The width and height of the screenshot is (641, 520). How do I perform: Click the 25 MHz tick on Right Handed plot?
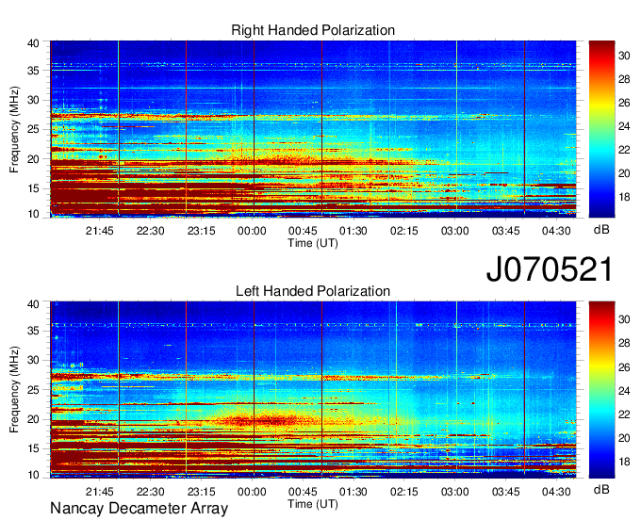(x=33, y=129)
